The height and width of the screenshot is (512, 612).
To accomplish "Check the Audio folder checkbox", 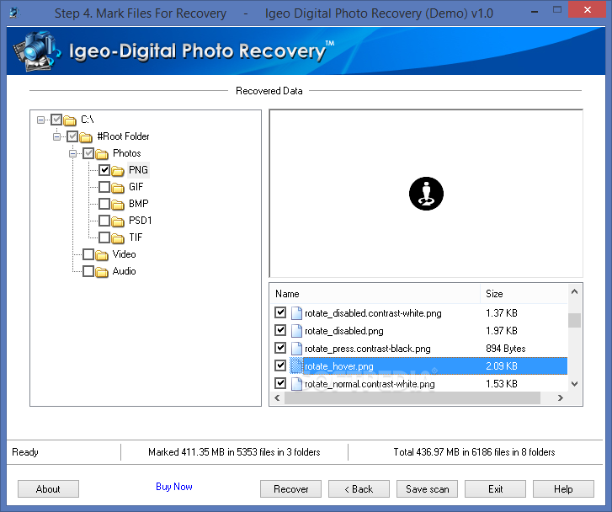I will tap(88, 271).
